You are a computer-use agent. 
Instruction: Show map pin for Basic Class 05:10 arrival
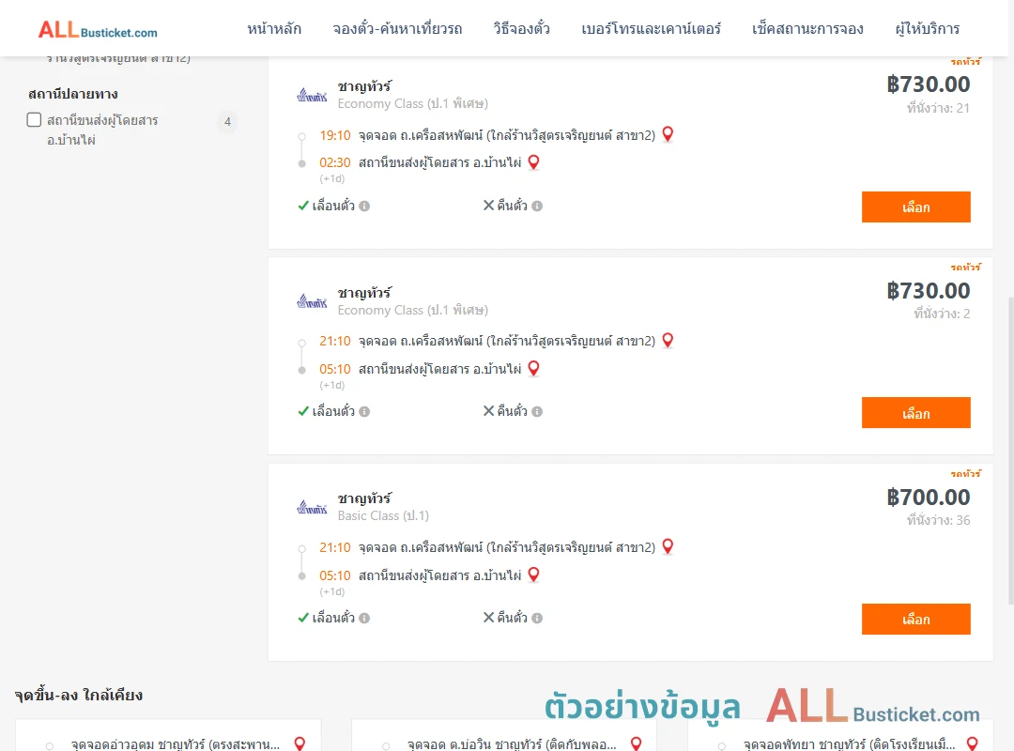click(x=533, y=575)
